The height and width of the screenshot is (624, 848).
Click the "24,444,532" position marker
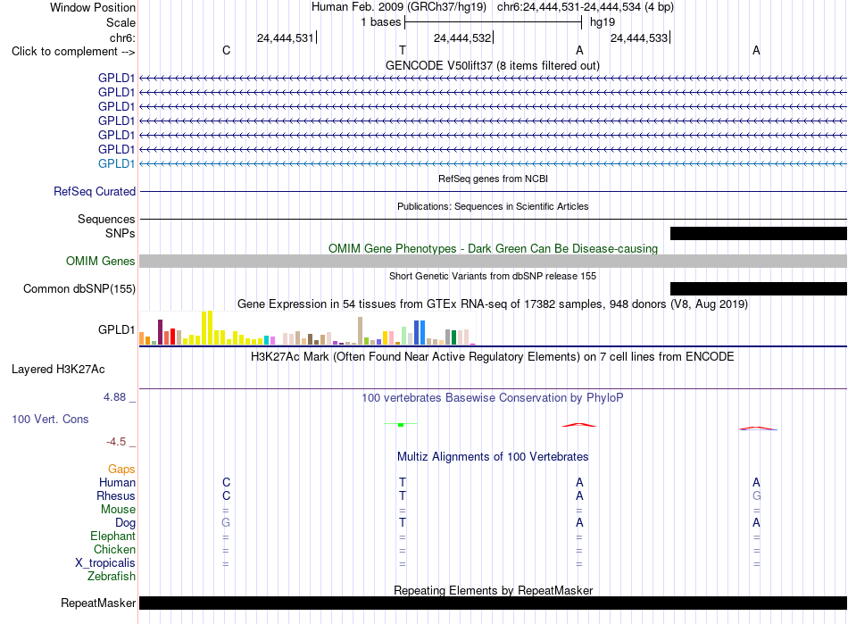[461, 37]
